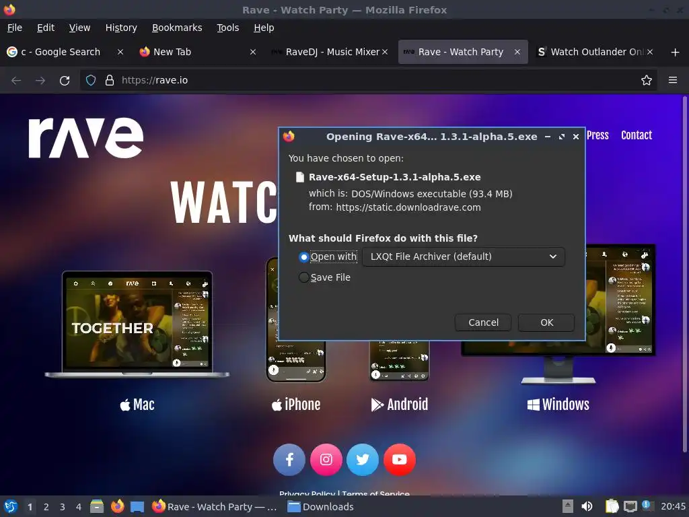
Task: Switch to virtual desktop 4
Action: click(x=79, y=507)
